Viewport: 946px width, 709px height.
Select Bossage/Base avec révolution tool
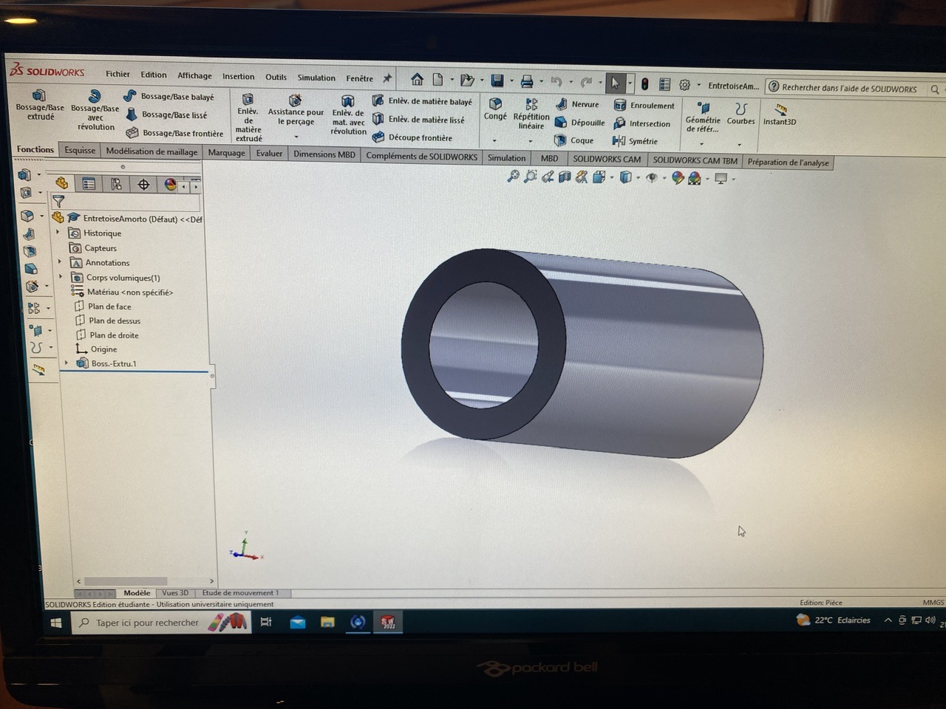pos(95,109)
